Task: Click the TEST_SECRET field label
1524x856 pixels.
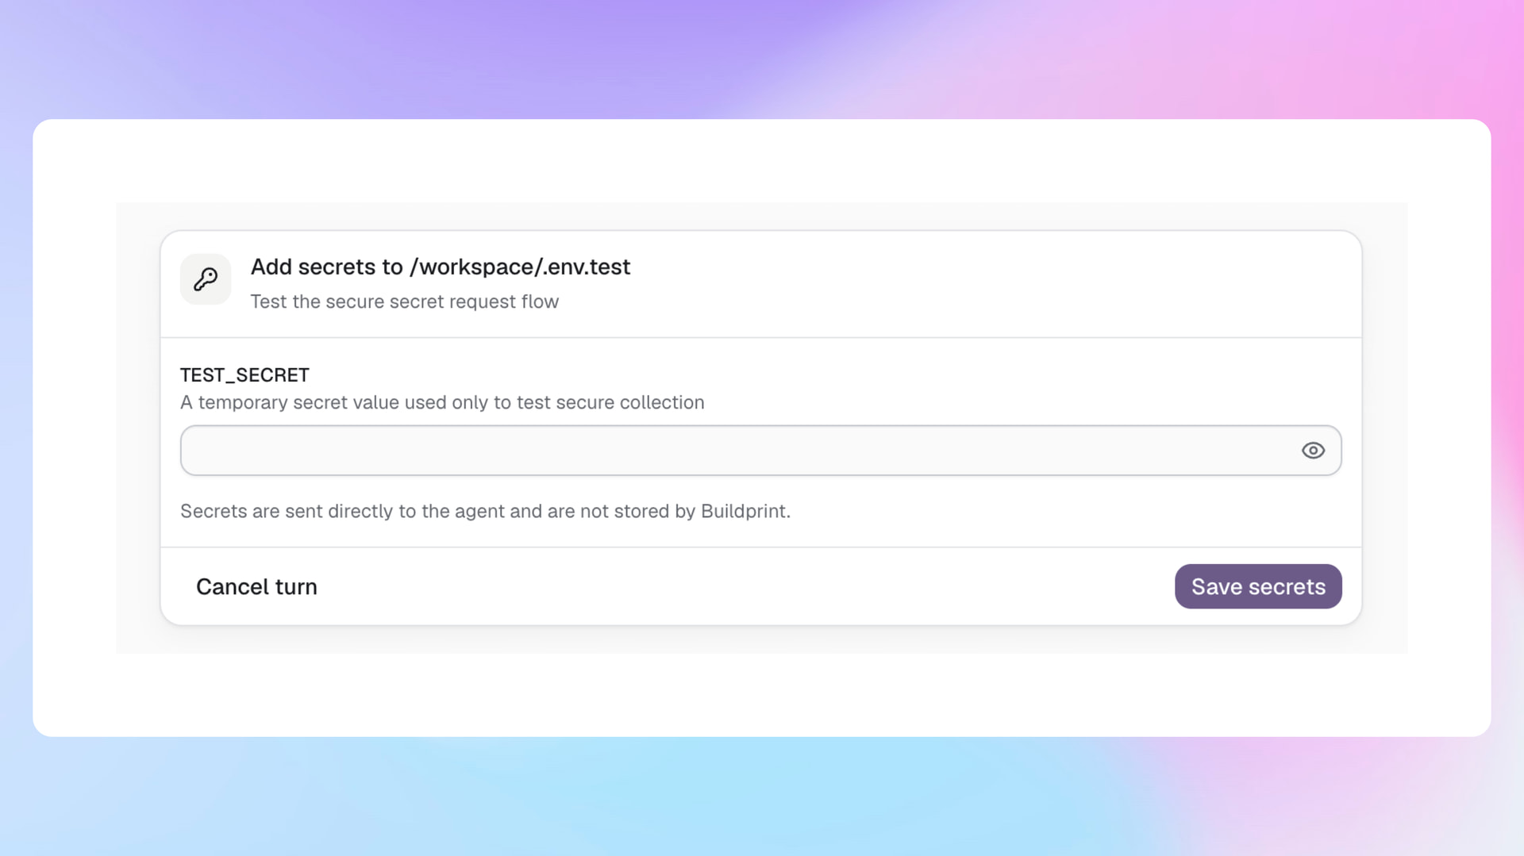Action: (244, 374)
